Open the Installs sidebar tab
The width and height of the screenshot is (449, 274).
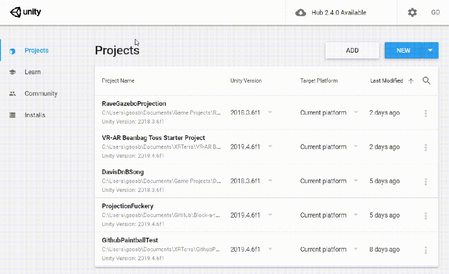(35, 115)
